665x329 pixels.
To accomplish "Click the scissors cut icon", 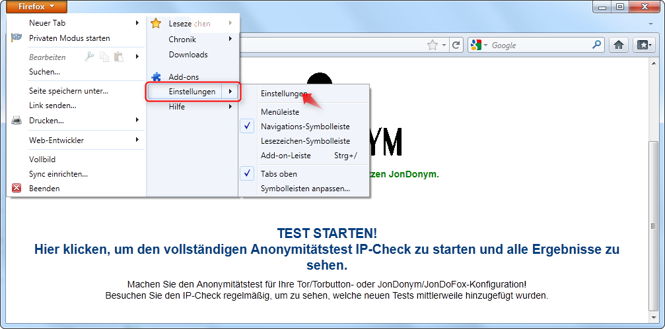I will (x=88, y=56).
